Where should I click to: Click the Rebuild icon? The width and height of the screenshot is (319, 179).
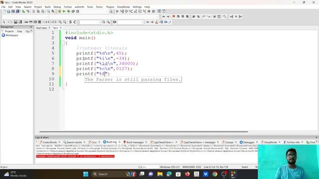[x=73, y=11]
